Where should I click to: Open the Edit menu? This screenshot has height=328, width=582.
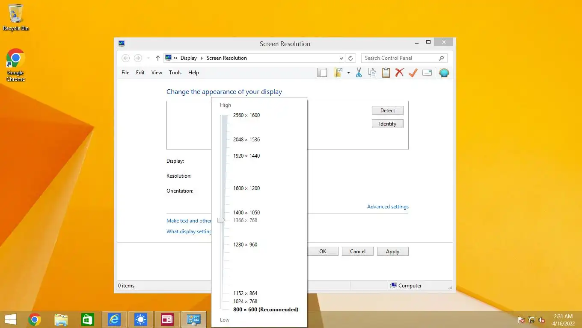coord(140,73)
